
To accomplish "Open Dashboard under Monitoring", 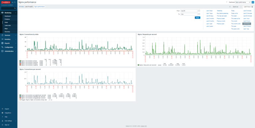I will coord(8,16).
